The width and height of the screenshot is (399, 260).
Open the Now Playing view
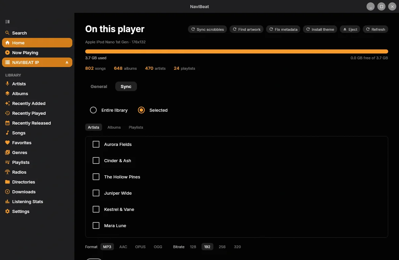[x=37, y=52]
